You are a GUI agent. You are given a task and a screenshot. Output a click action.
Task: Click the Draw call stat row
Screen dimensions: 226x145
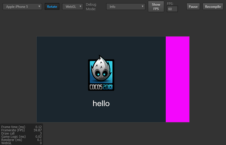22,133
